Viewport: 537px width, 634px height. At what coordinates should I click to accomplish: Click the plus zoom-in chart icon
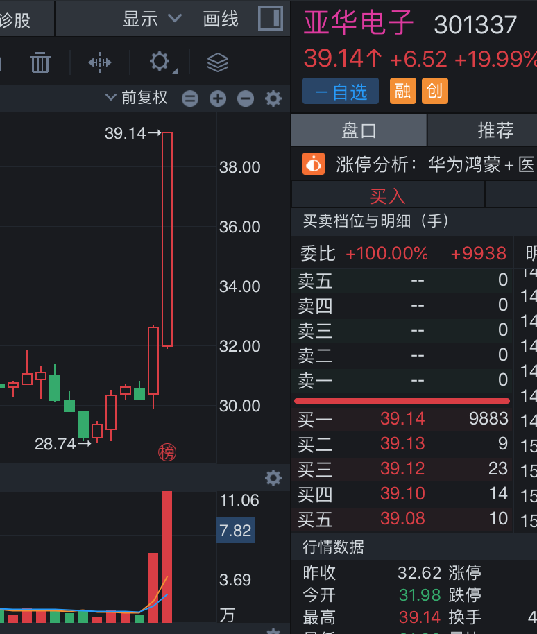218,98
